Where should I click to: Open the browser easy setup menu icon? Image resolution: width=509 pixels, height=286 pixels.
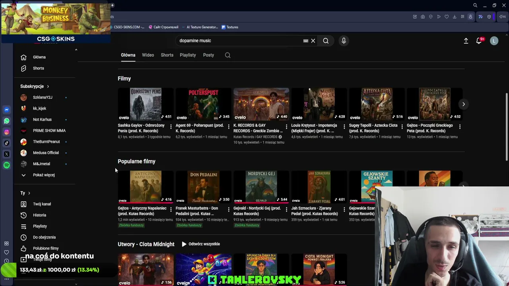point(462,17)
